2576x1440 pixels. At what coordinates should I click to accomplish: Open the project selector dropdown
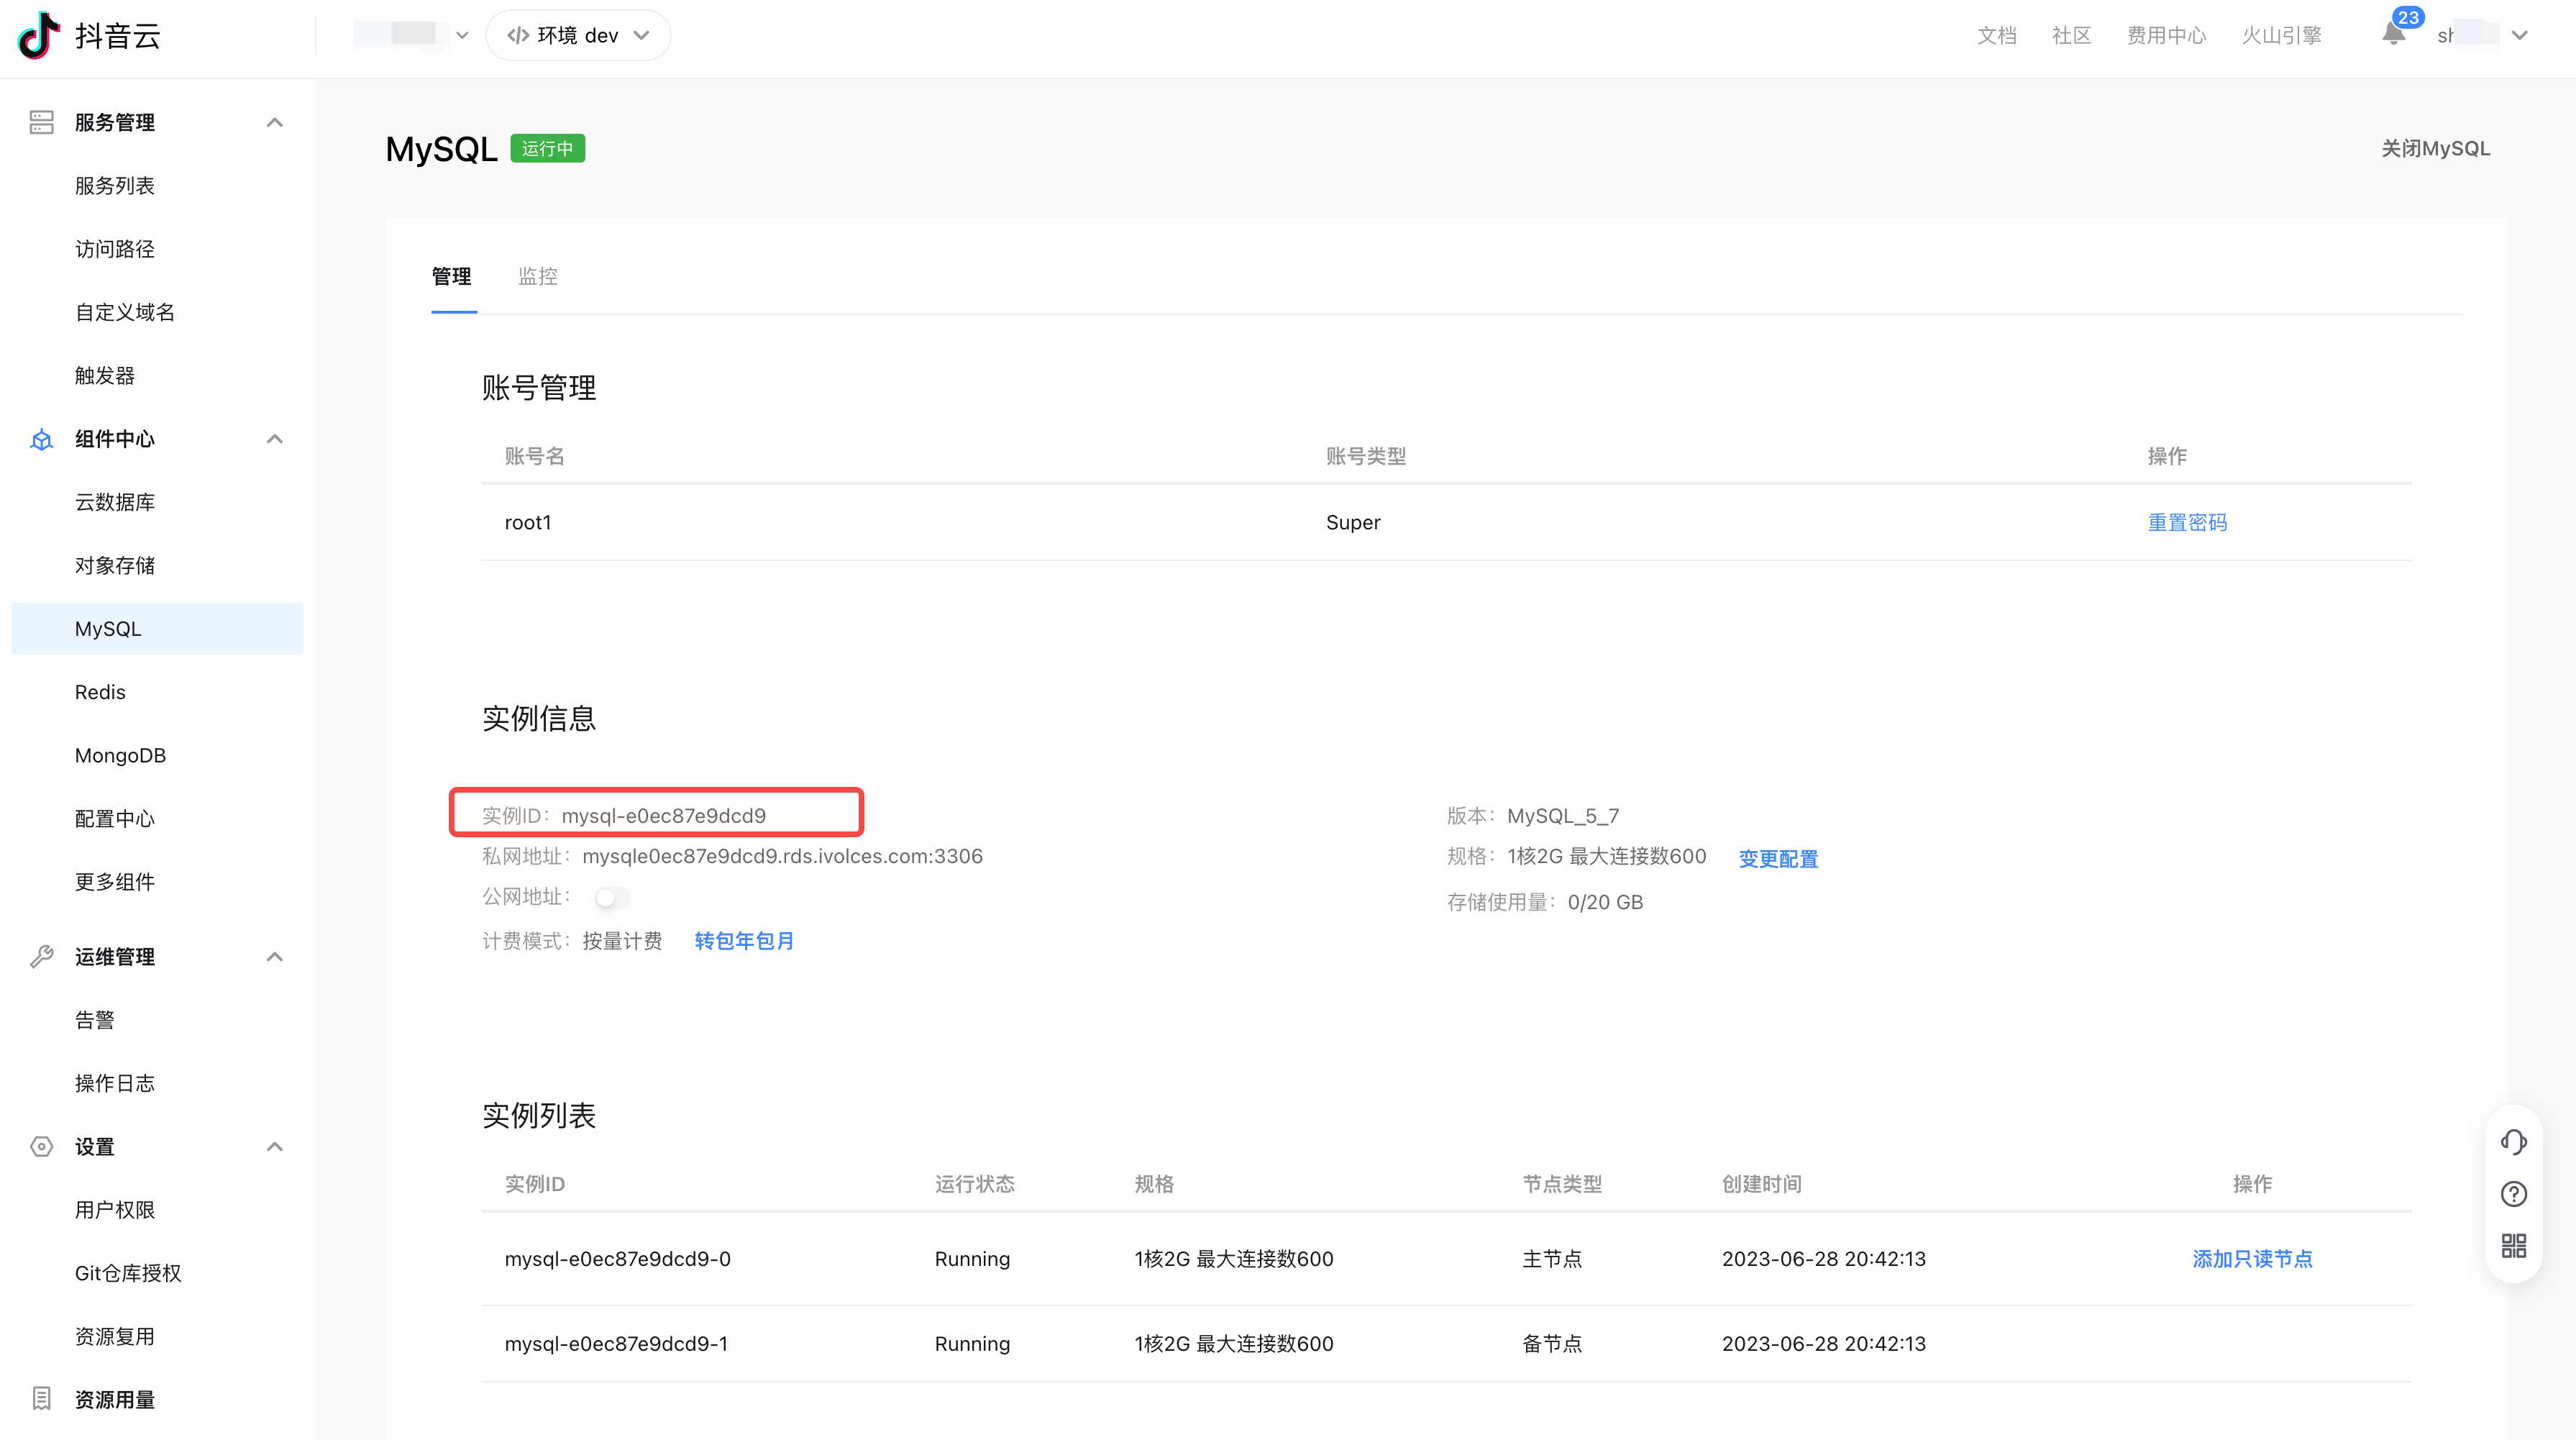pyautogui.click(x=411, y=35)
